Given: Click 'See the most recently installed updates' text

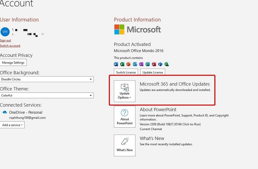Looking at the screenshot, I should (166, 144).
